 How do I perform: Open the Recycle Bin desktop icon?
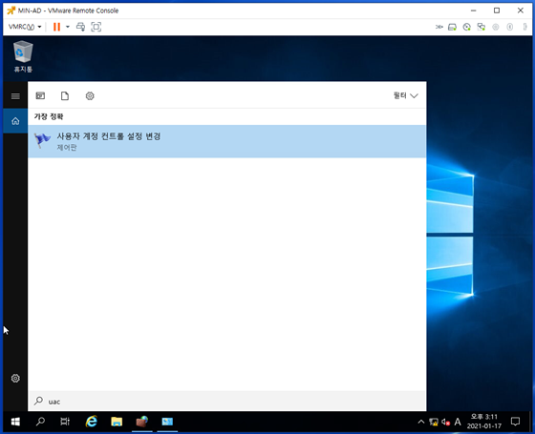coord(23,56)
